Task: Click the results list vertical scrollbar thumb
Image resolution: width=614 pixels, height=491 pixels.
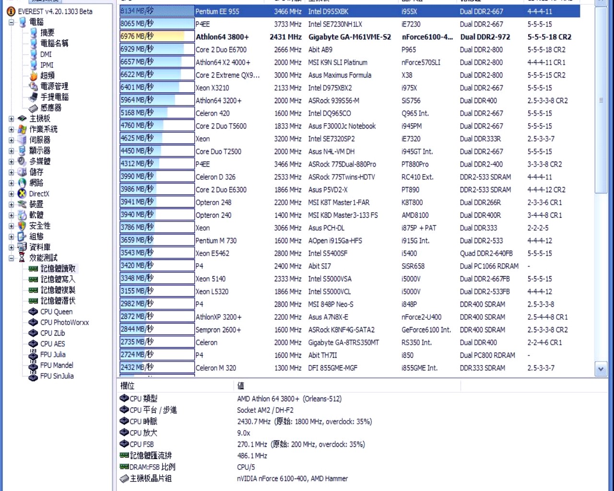Action: point(601,100)
